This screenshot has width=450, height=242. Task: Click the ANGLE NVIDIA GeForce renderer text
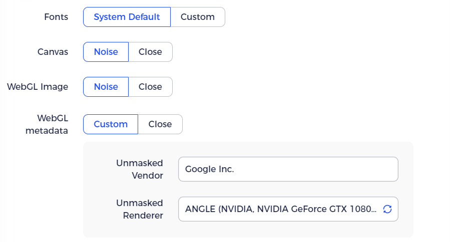(281, 209)
